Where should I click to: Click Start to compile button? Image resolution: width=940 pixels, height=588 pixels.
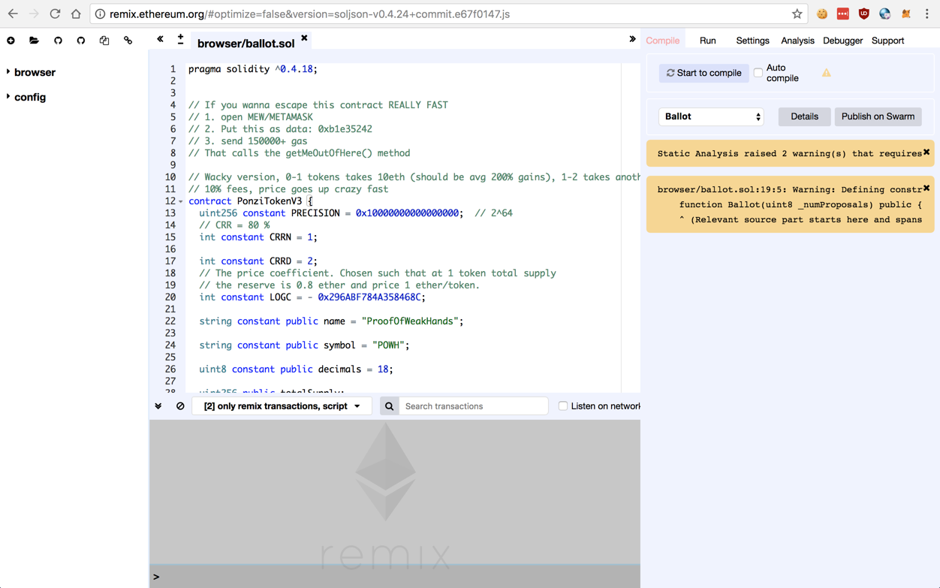click(704, 73)
